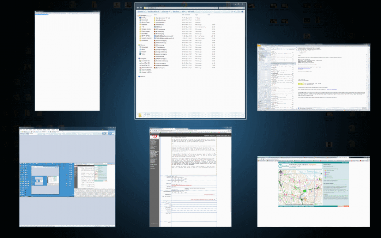Click the Back arrow in the Explorer window
This screenshot has height=238, width=381.
point(138,7)
